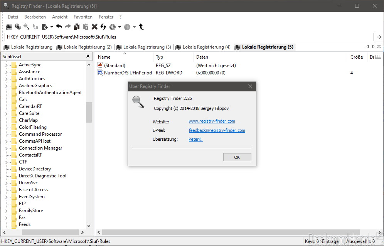Viewport: 384px width, 246px height.
Task: Click the delete X icon
Action: (94, 27)
